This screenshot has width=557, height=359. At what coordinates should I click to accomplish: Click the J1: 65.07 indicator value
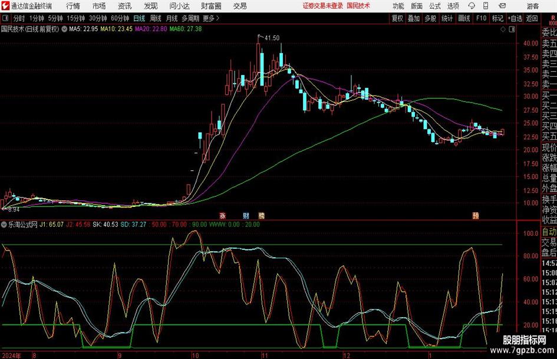(51, 225)
